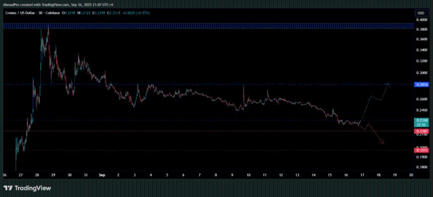The height and width of the screenshot is (197, 433).
Task: Click the Sep label on time axis
Action: 102,175
